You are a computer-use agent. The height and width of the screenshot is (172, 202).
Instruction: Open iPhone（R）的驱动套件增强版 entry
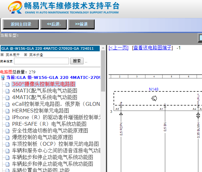[56, 117]
